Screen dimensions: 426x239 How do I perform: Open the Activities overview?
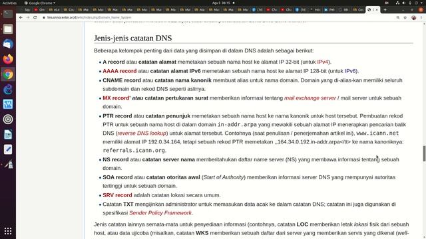click(9, 3)
